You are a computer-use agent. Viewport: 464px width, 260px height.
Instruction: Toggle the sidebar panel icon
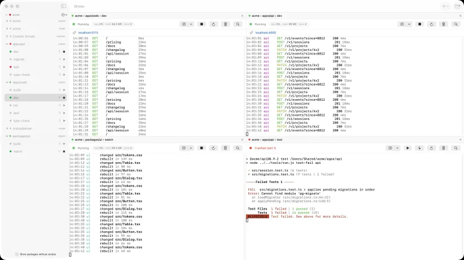tap(64, 6)
